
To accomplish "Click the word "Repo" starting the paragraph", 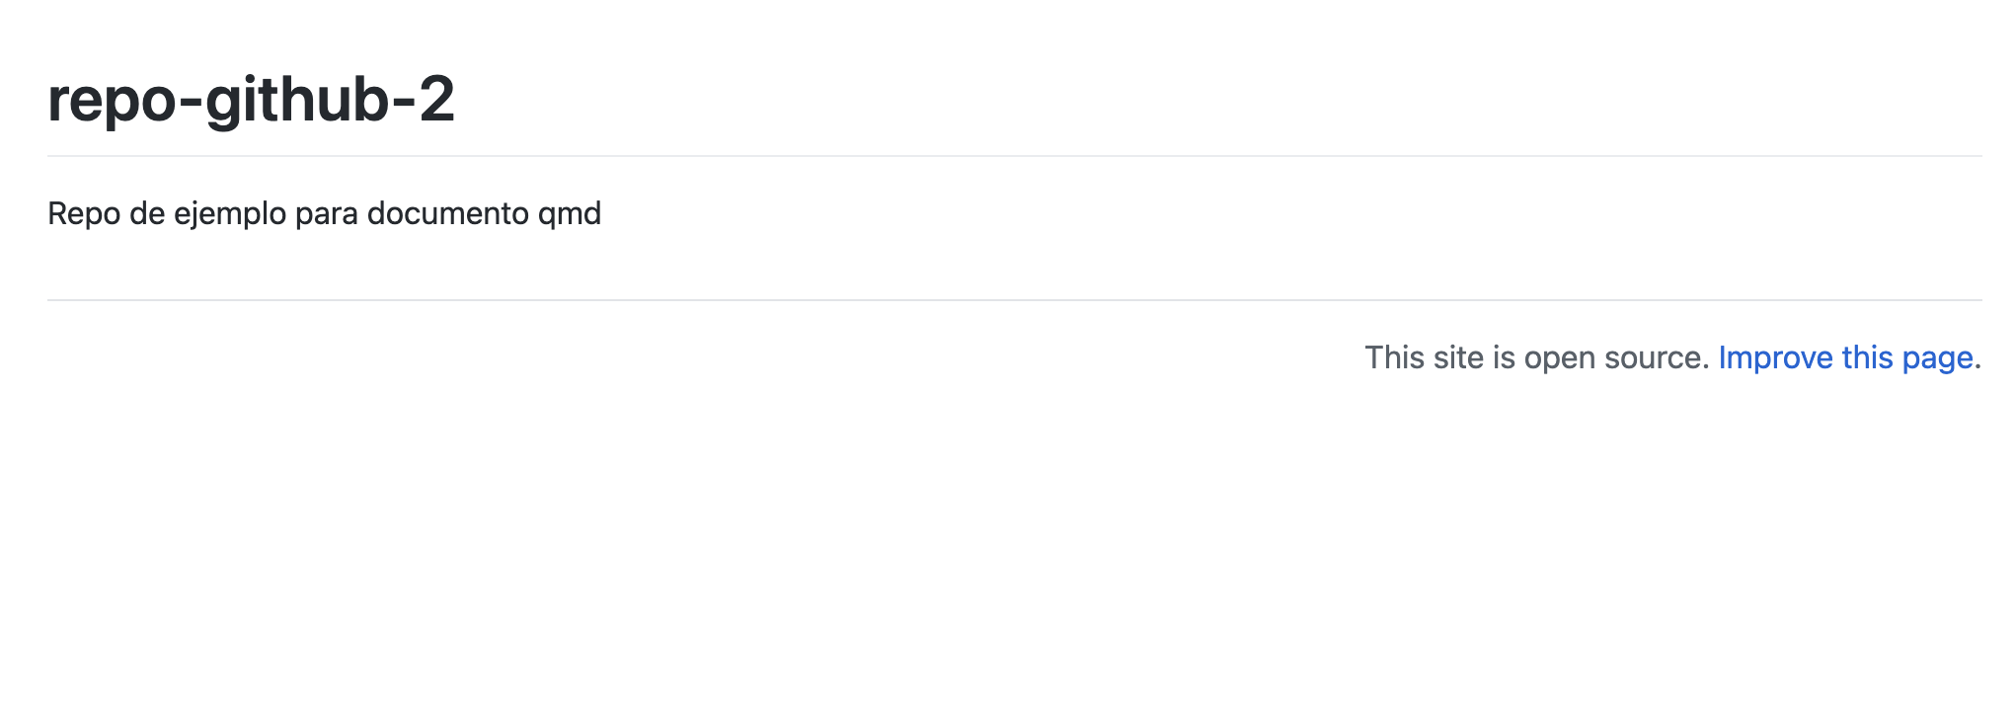I will (84, 214).
